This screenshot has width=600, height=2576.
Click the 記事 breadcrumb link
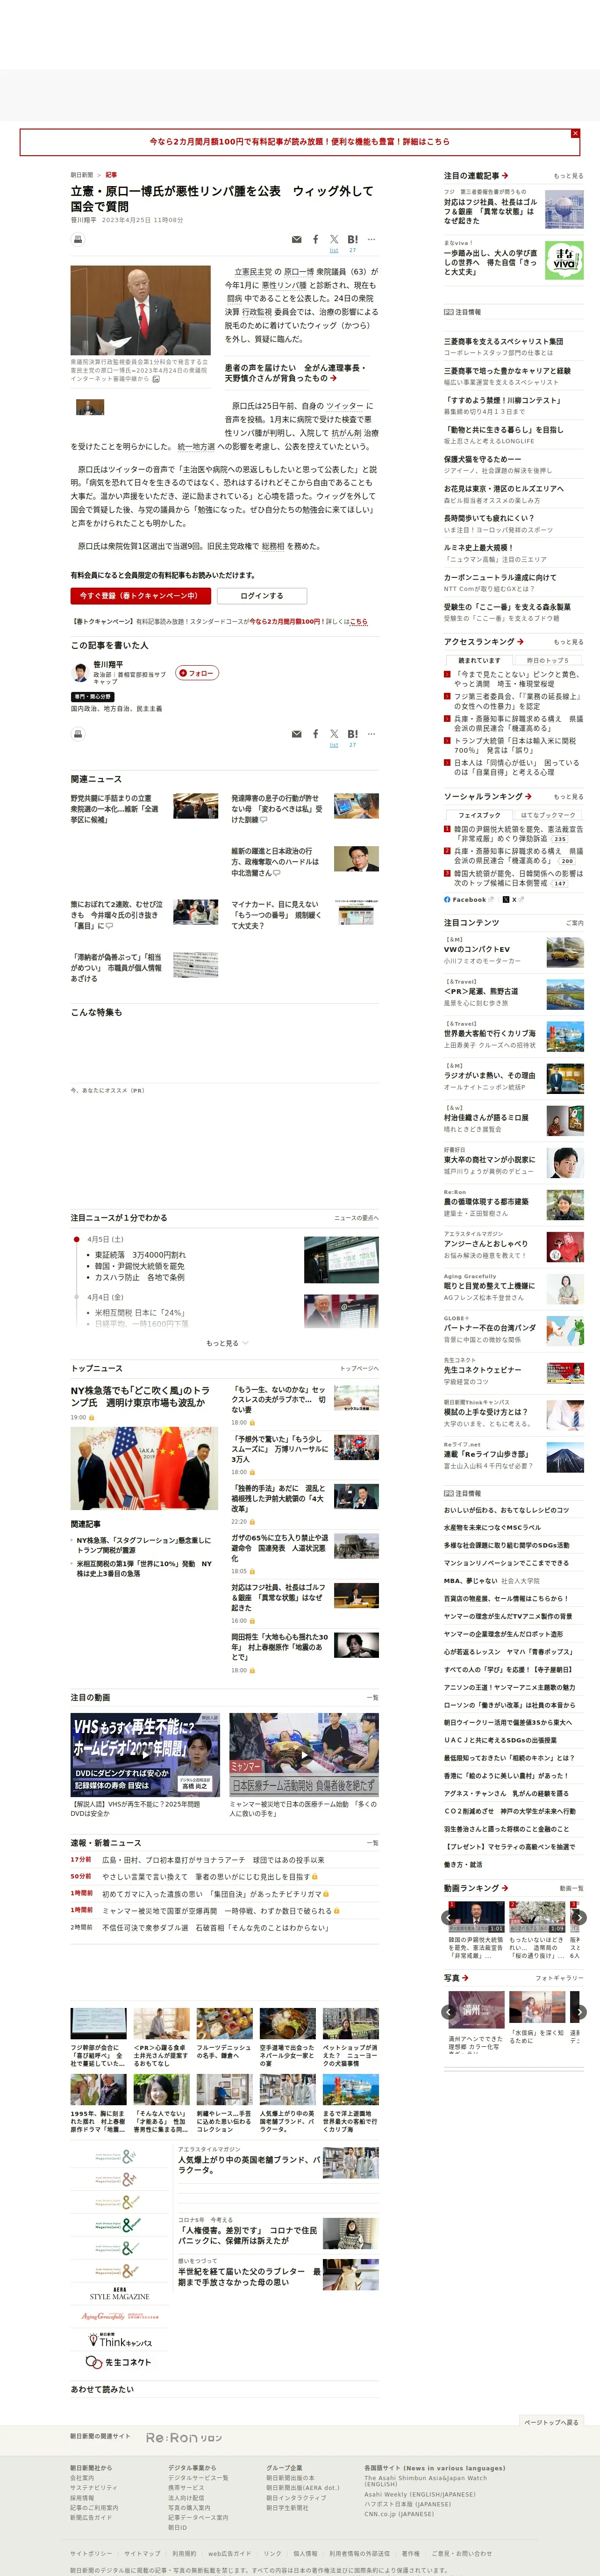111,175
